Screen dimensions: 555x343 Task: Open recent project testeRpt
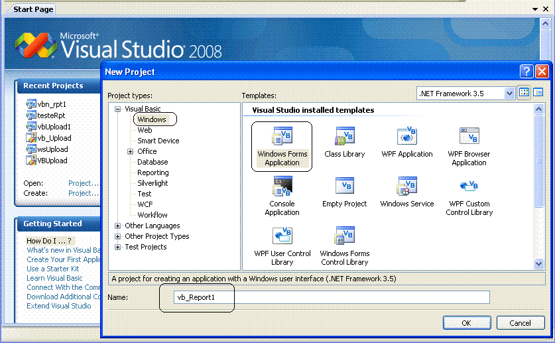point(46,115)
